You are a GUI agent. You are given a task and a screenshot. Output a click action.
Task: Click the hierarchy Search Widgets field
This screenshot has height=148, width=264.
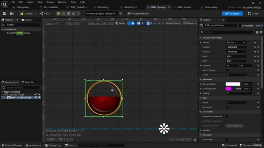pos(21,88)
